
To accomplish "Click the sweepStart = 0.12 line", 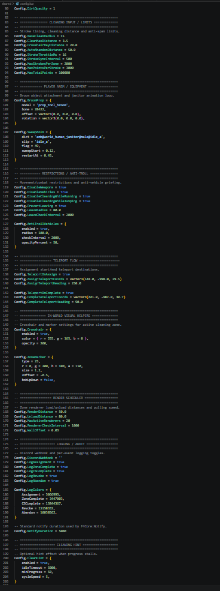I will 38,151.
